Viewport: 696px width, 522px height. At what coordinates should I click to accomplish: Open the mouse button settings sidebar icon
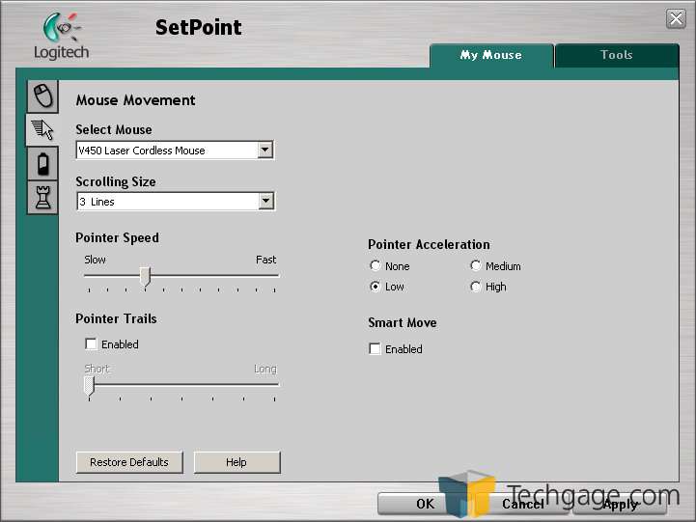pyautogui.click(x=43, y=96)
